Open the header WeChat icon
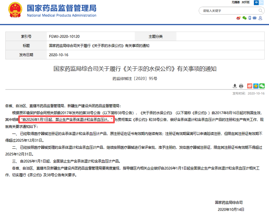This screenshot has width=269, height=217. [x=244, y=18]
